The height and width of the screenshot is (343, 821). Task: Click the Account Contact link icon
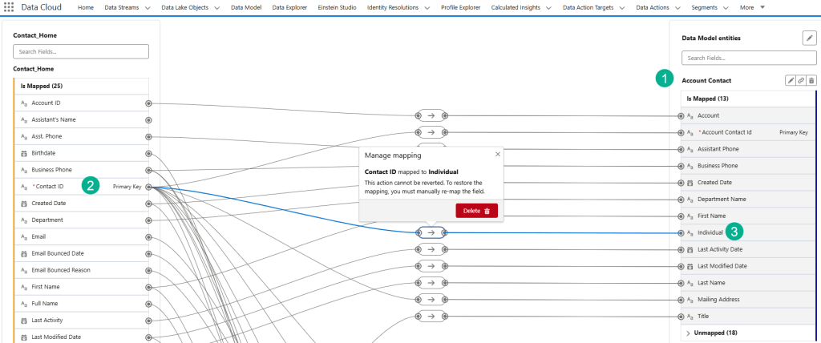click(800, 80)
